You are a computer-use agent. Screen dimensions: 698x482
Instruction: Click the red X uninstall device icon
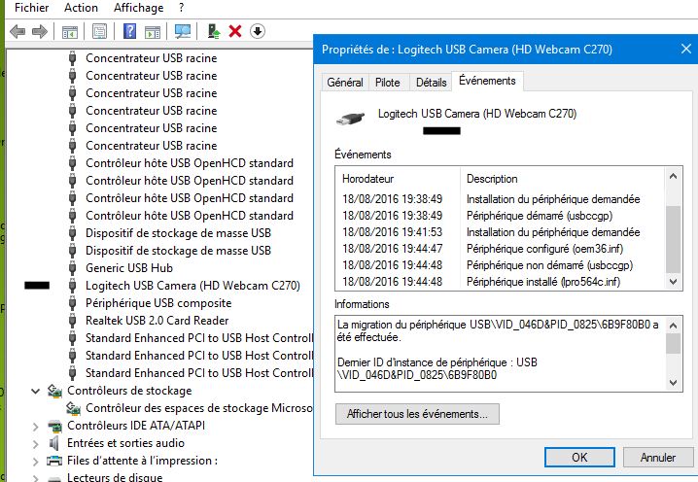click(235, 31)
